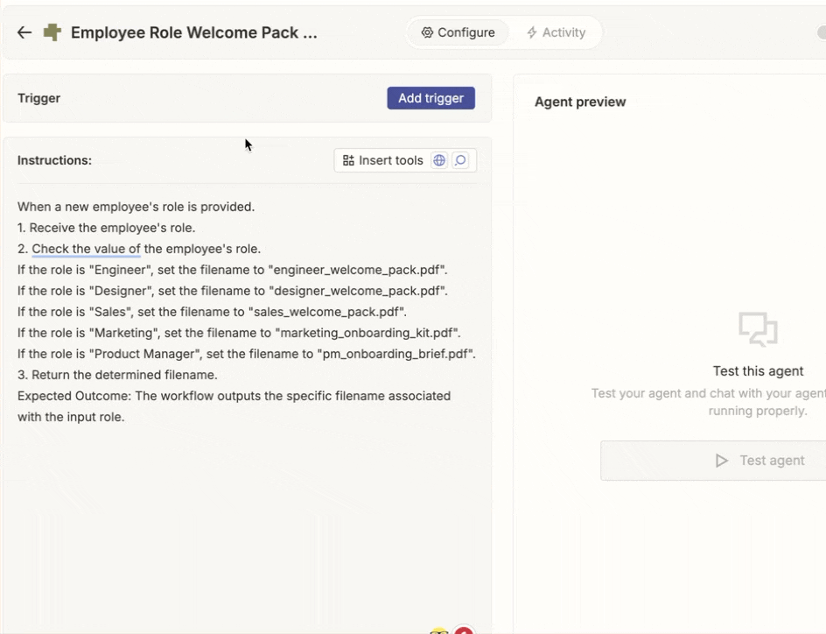Click "When a new employee's role is provided."
Screen dimensions: 826x634
click(136, 207)
